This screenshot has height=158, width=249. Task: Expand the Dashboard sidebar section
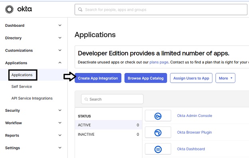(60, 25)
